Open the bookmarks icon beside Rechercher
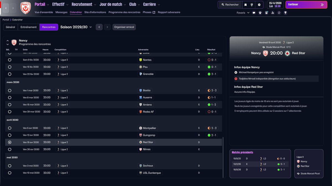This screenshot has height=186, width=332. click(x=245, y=5)
